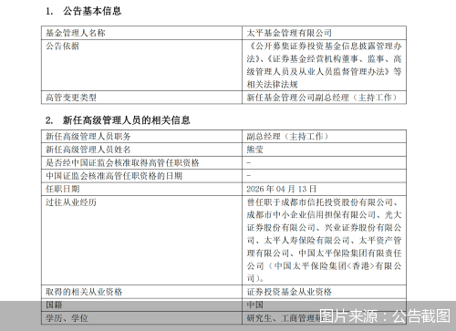
Task: Click the text 相关法律法规
Action: pyautogui.click(x=272, y=85)
